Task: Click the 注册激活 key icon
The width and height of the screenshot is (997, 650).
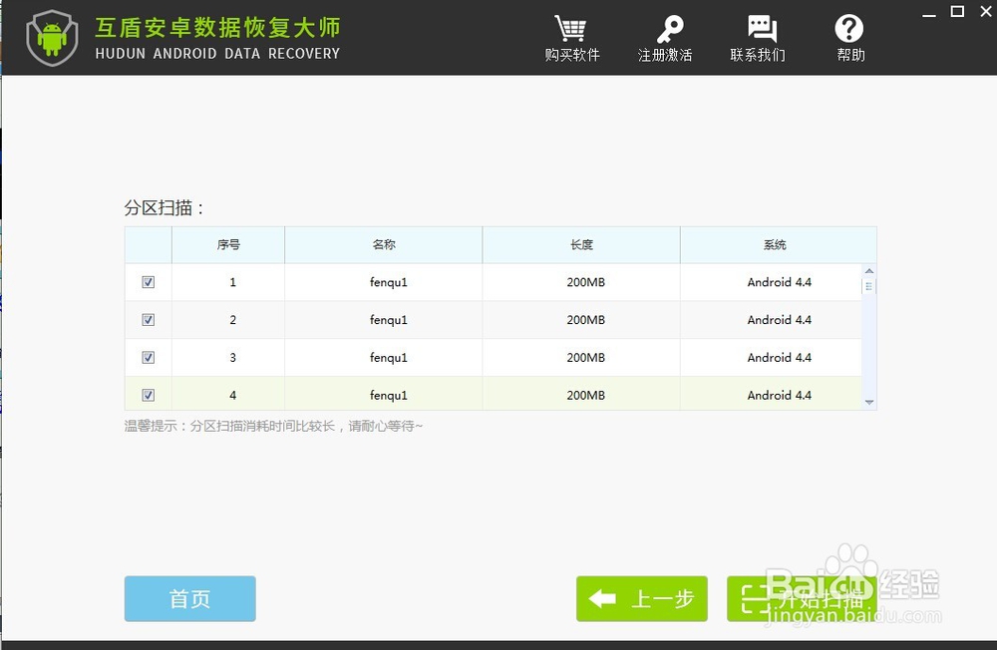Action: pyautogui.click(x=666, y=28)
